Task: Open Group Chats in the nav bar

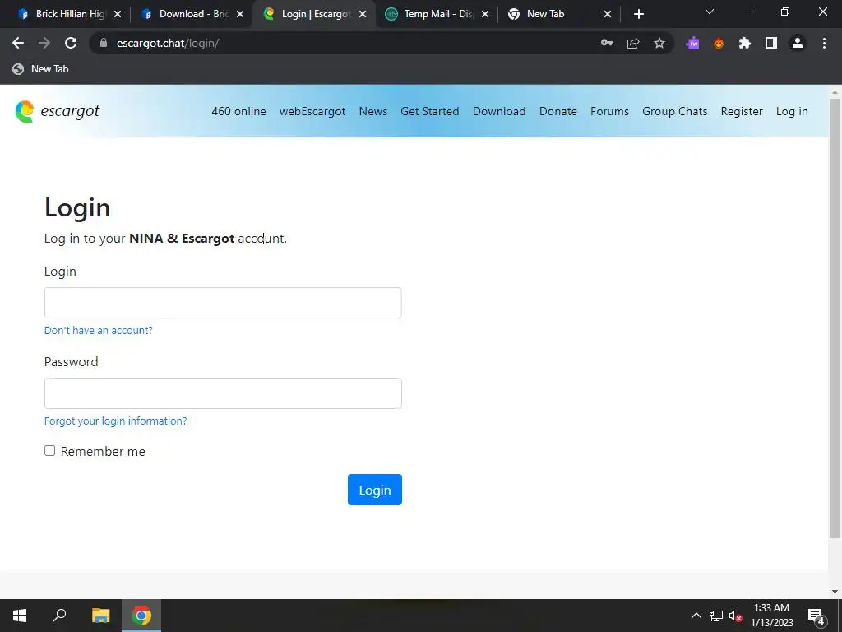Action: pos(674,111)
